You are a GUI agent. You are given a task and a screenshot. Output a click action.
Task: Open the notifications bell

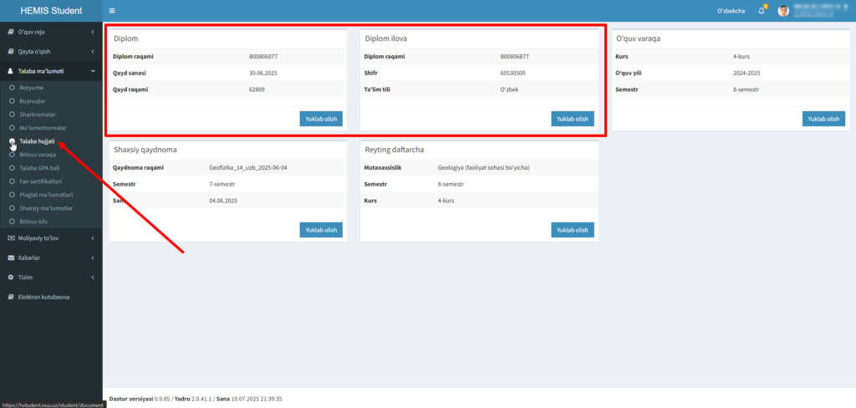click(762, 11)
